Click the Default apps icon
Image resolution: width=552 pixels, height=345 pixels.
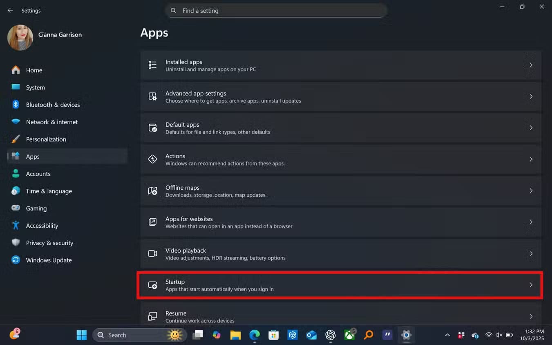point(152,128)
